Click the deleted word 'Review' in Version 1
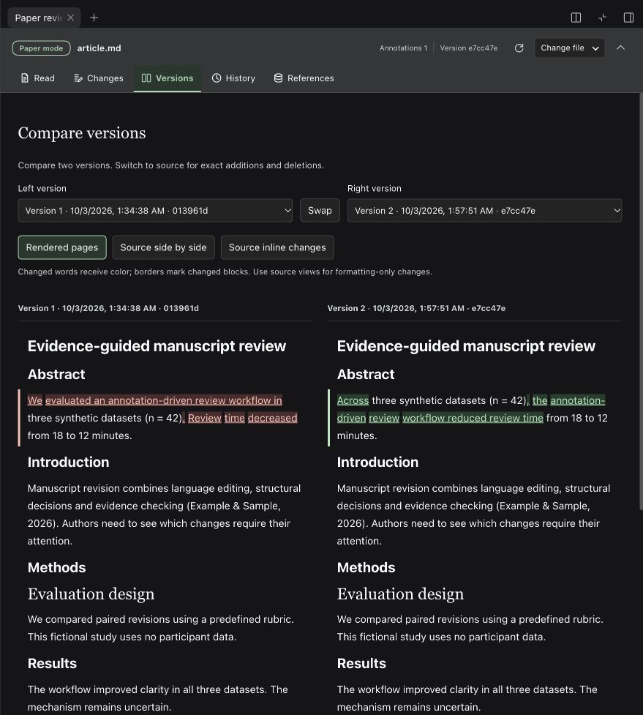643x715 pixels. 205,418
